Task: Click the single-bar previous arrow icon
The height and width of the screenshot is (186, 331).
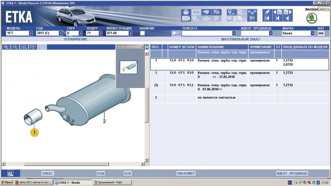Action: pos(277,18)
